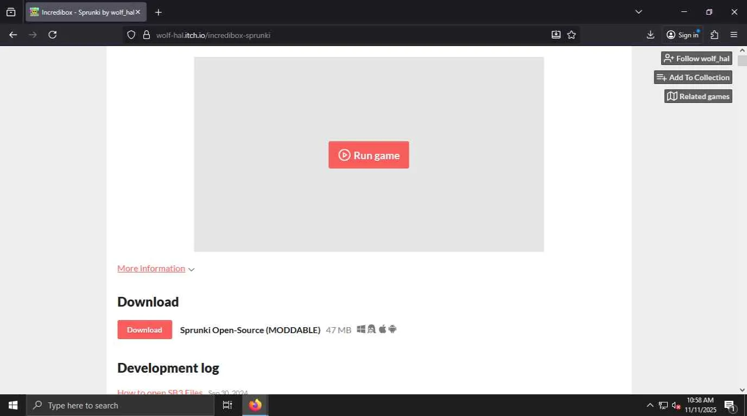This screenshot has width=747, height=416.
Task: Click the Android platform icon
Action: 393,329
